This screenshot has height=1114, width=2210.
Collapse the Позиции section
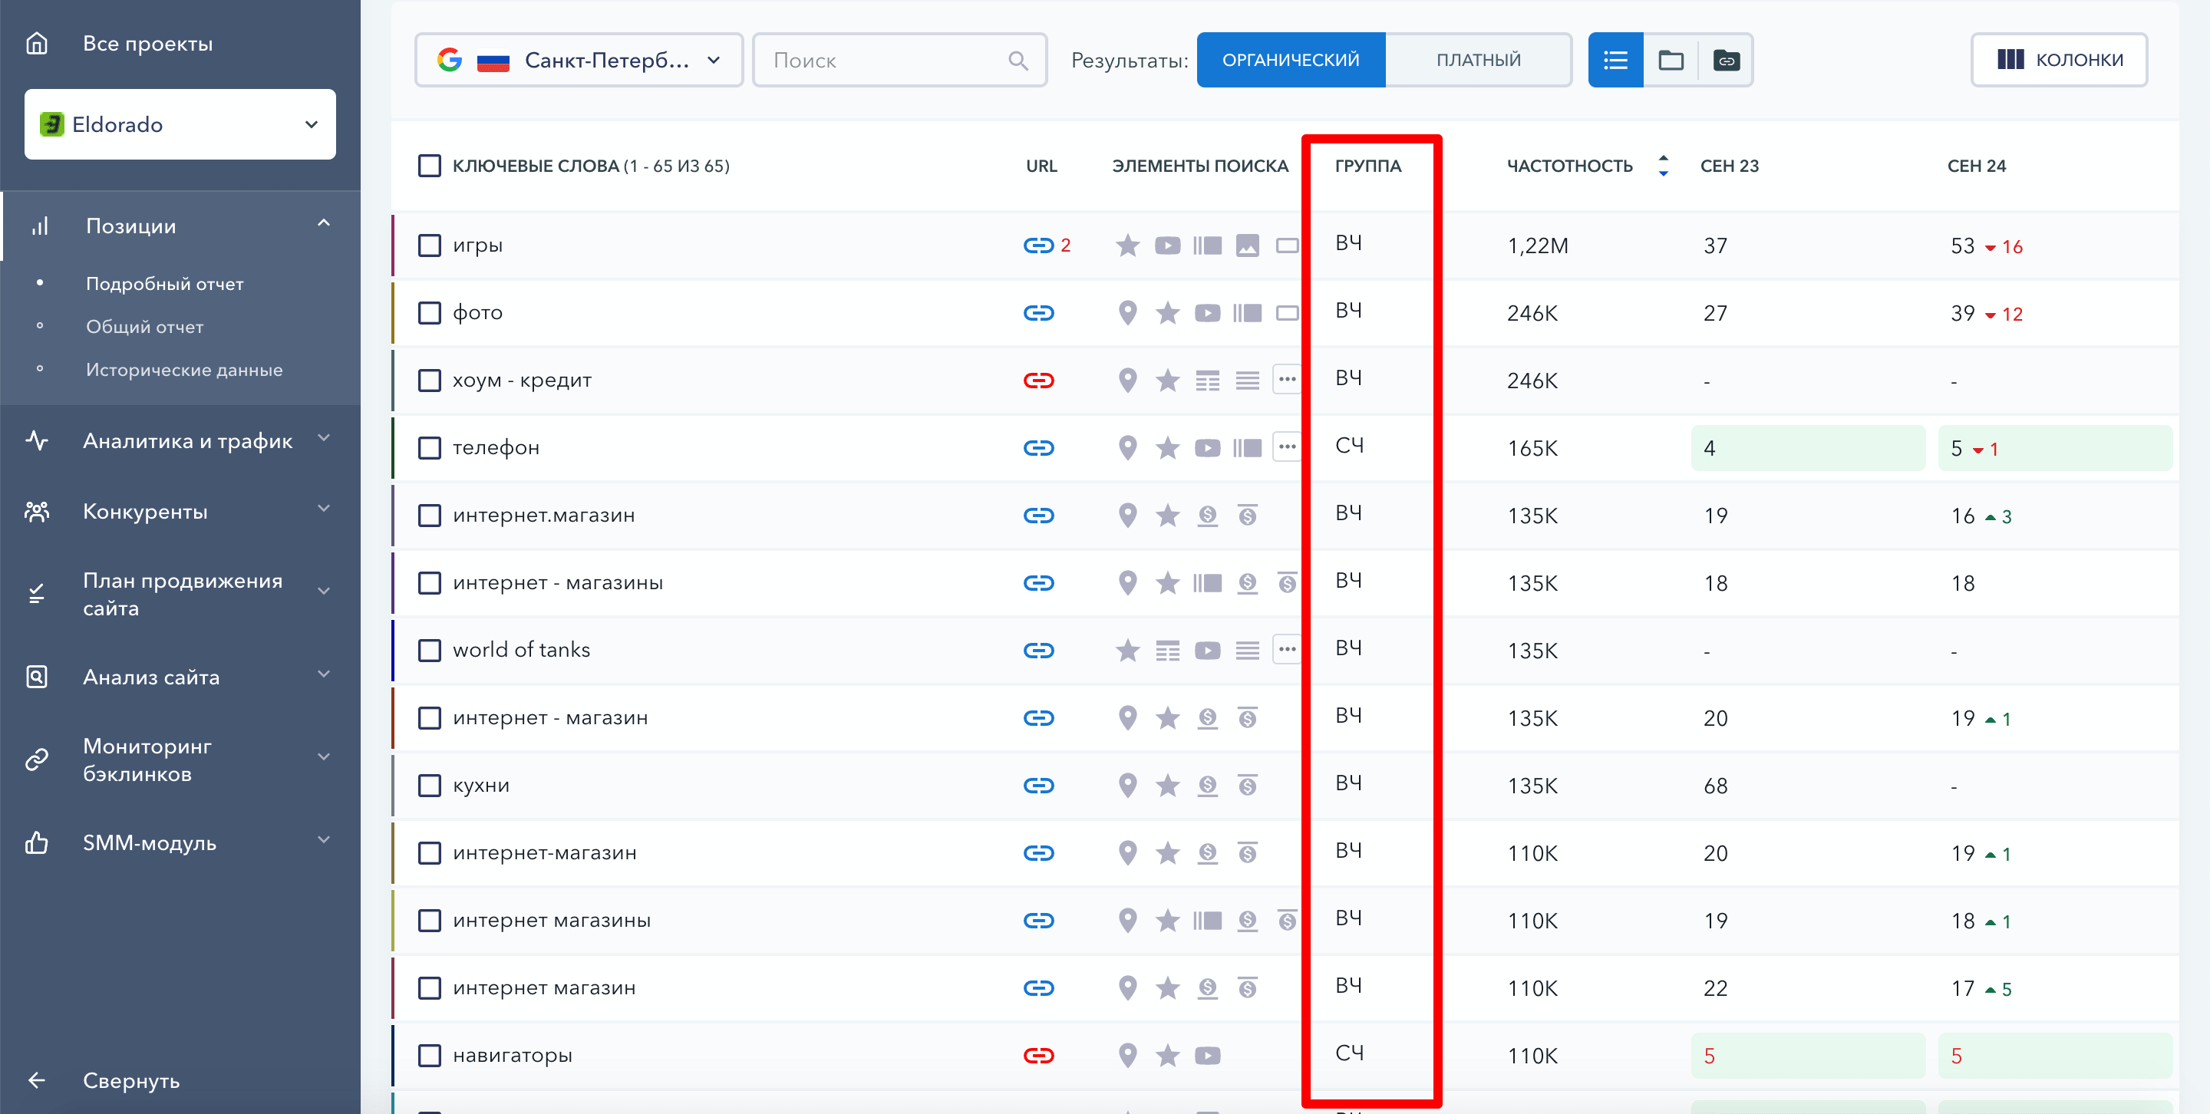click(323, 224)
